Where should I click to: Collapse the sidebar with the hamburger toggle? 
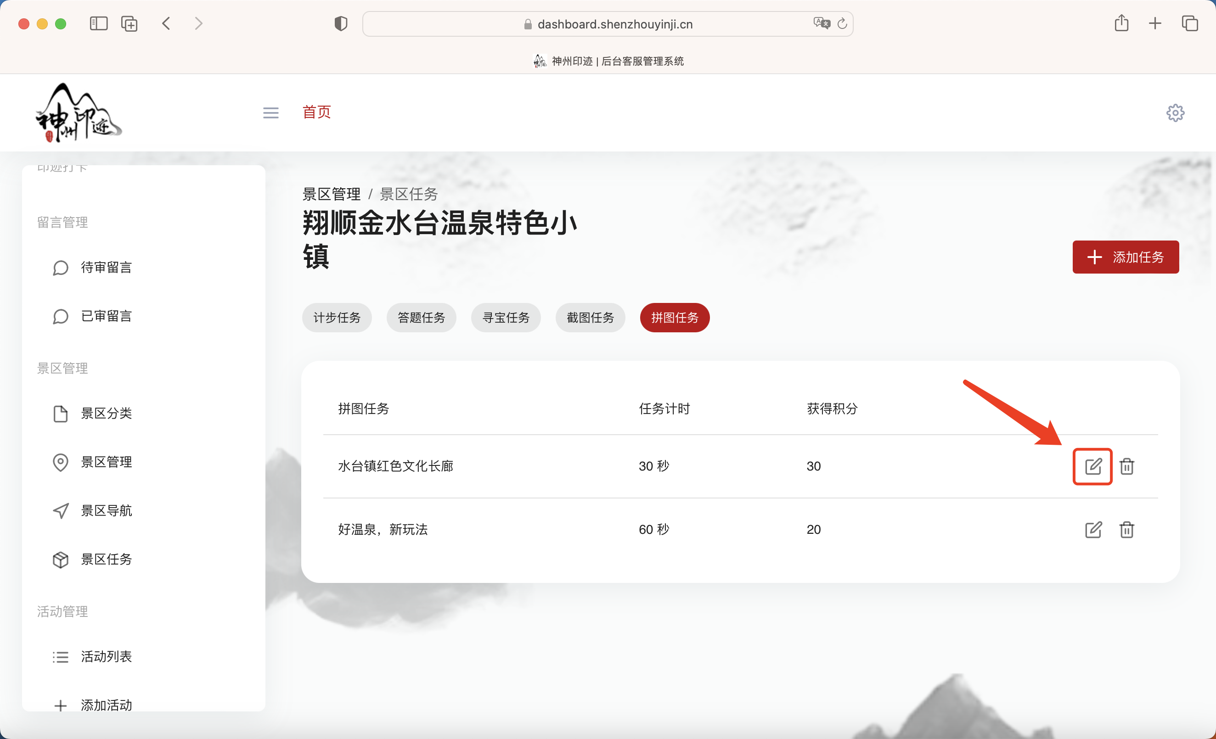tap(270, 112)
